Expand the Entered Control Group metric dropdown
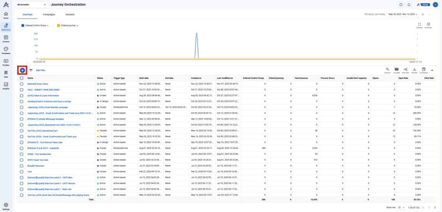The image size is (442, 212). [35, 26]
